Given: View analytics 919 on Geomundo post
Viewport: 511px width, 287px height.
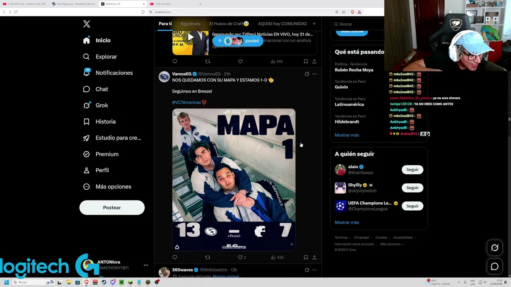Looking at the screenshot, I should [277, 61].
